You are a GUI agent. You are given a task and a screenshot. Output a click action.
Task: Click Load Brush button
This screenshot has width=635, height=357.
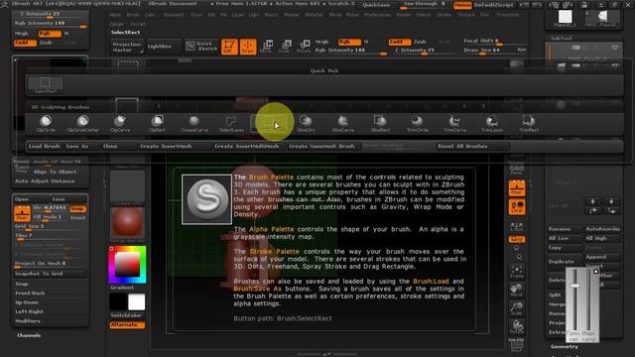point(45,146)
